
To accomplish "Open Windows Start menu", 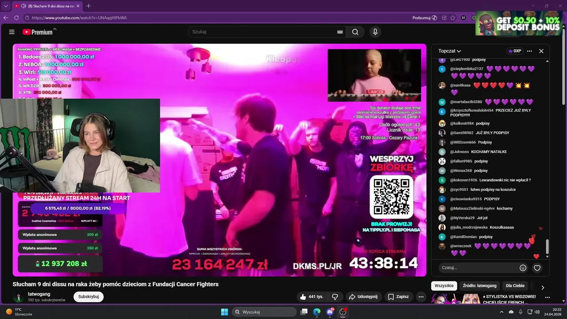I will tap(224, 312).
